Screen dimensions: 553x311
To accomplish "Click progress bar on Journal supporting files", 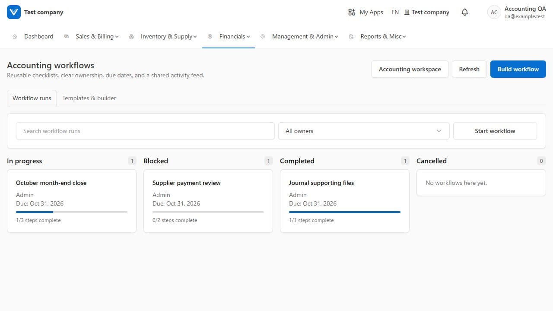I will tap(345, 212).
